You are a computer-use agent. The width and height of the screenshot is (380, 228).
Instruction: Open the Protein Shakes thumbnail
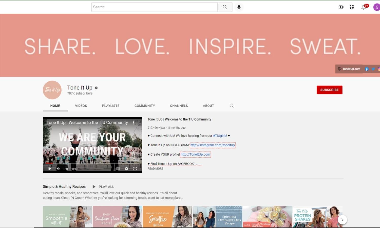(x=318, y=217)
